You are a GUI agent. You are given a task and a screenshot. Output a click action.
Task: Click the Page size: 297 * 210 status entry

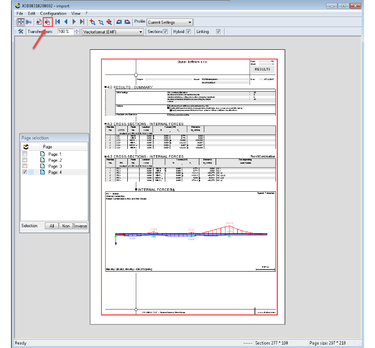328,343
